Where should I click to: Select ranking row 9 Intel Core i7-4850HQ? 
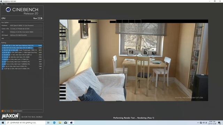coord(22,64)
